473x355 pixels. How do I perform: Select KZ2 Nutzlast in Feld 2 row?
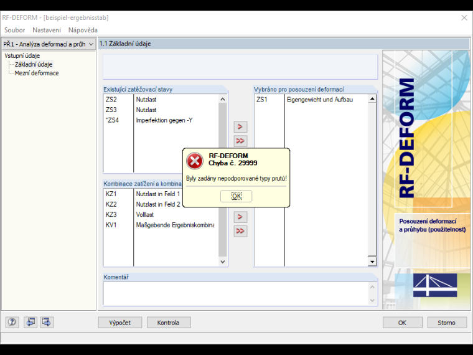click(143, 204)
